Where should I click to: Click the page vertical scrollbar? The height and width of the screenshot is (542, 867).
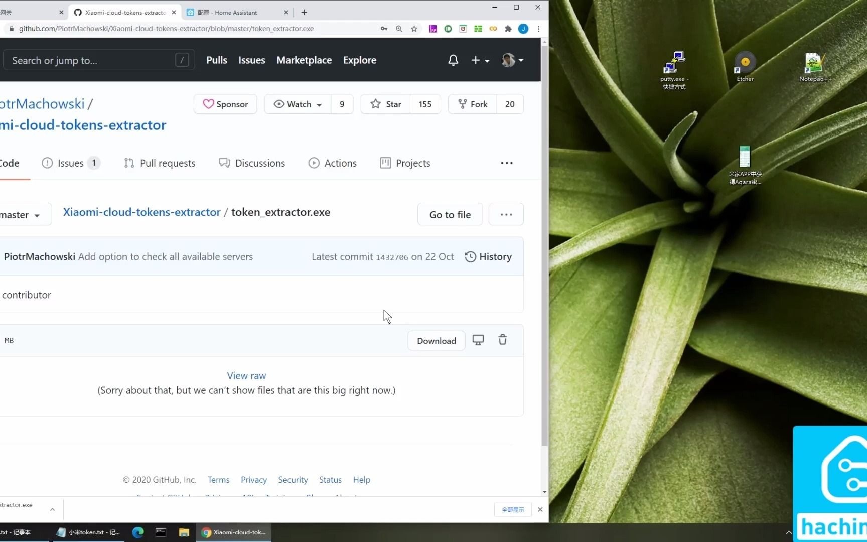(x=544, y=246)
